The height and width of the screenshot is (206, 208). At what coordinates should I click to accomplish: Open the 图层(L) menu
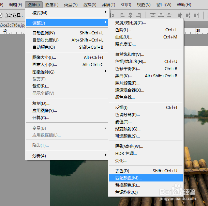(52, 5)
